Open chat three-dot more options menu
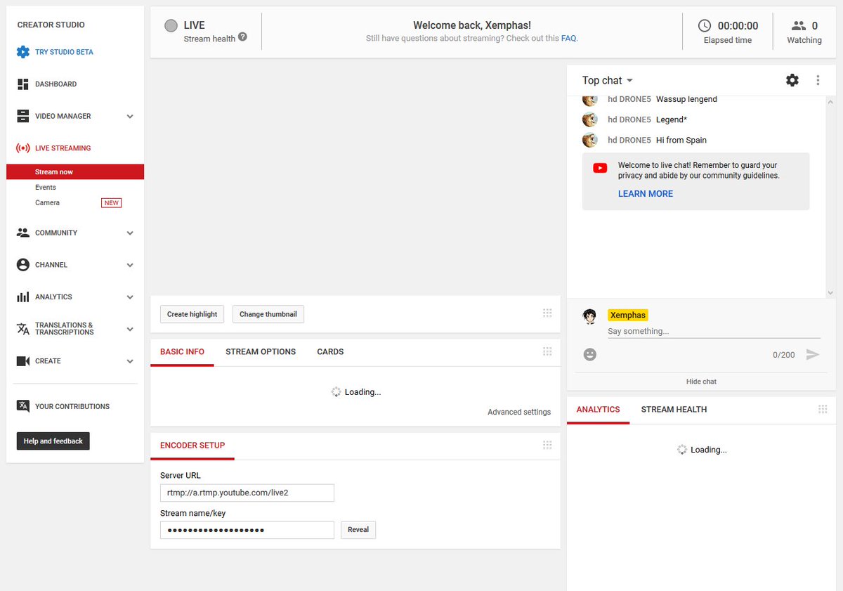843x591 pixels. coord(818,80)
